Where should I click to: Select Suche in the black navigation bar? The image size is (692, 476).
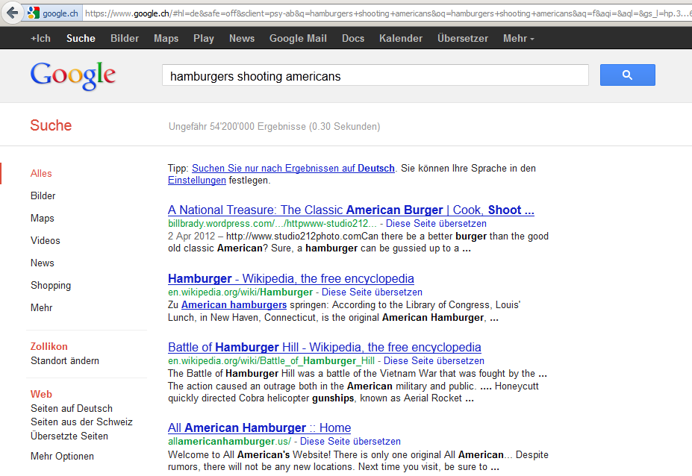click(x=81, y=38)
